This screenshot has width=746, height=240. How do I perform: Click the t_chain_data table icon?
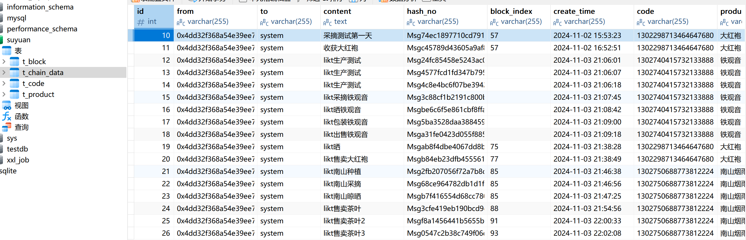(x=14, y=72)
